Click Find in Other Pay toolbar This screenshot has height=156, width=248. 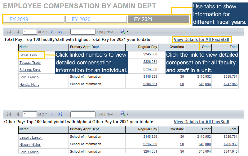(100, 114)
